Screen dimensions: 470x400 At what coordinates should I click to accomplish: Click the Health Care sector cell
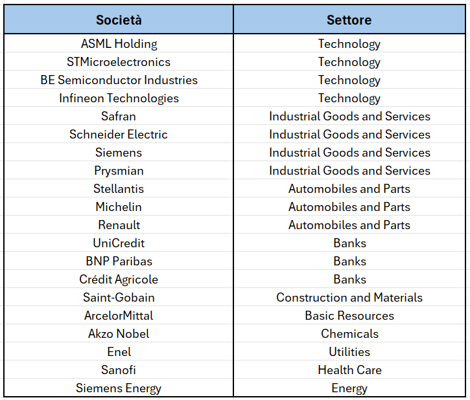pyautogui.click(x=349, y=370)
